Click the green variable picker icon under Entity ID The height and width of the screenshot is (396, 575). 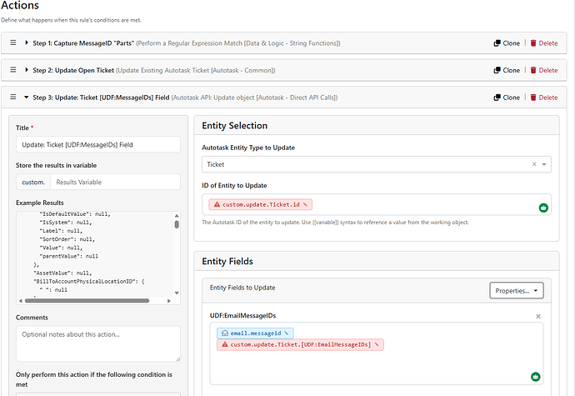543,207
